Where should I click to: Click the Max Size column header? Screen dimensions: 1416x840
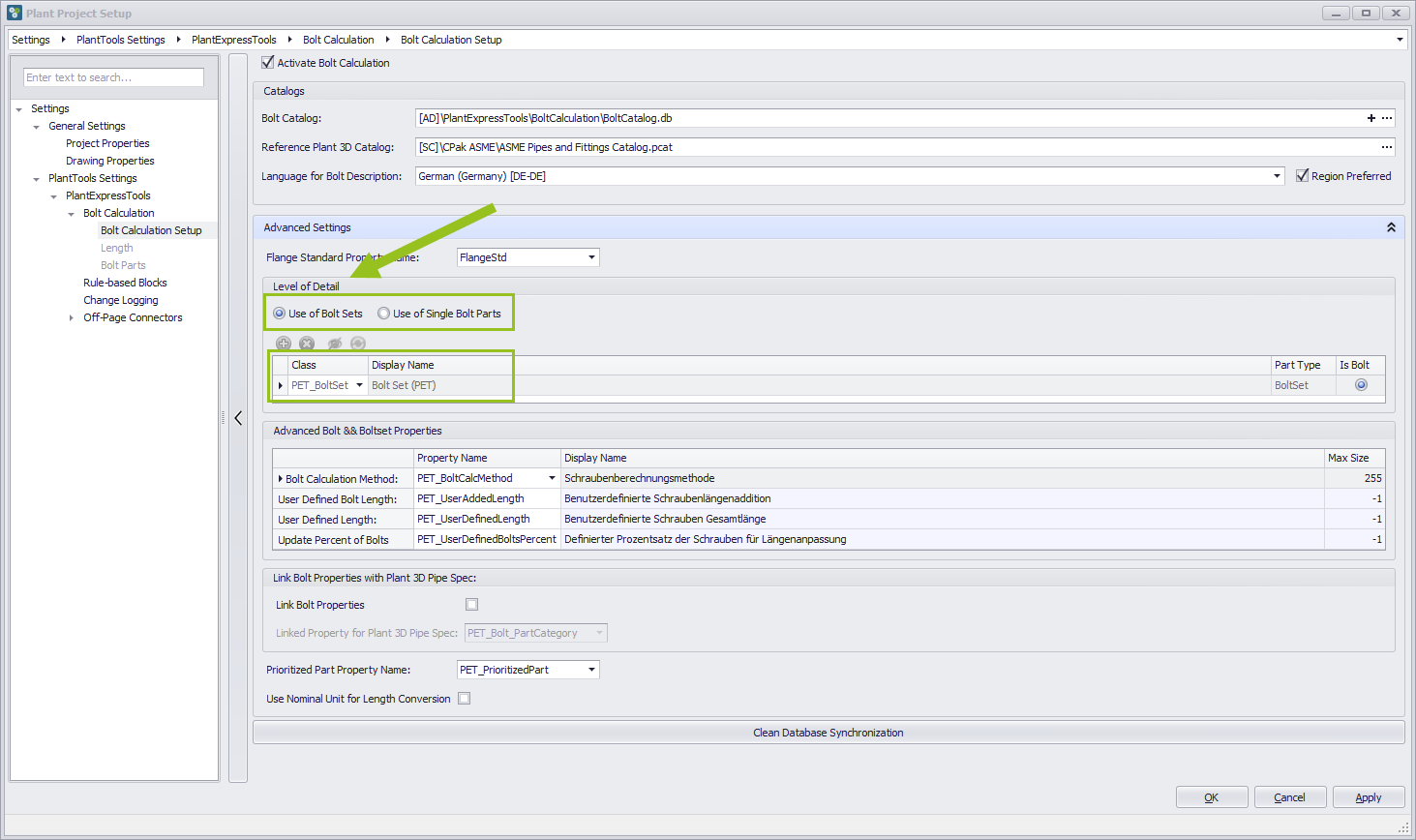(x=1354, y=458)
